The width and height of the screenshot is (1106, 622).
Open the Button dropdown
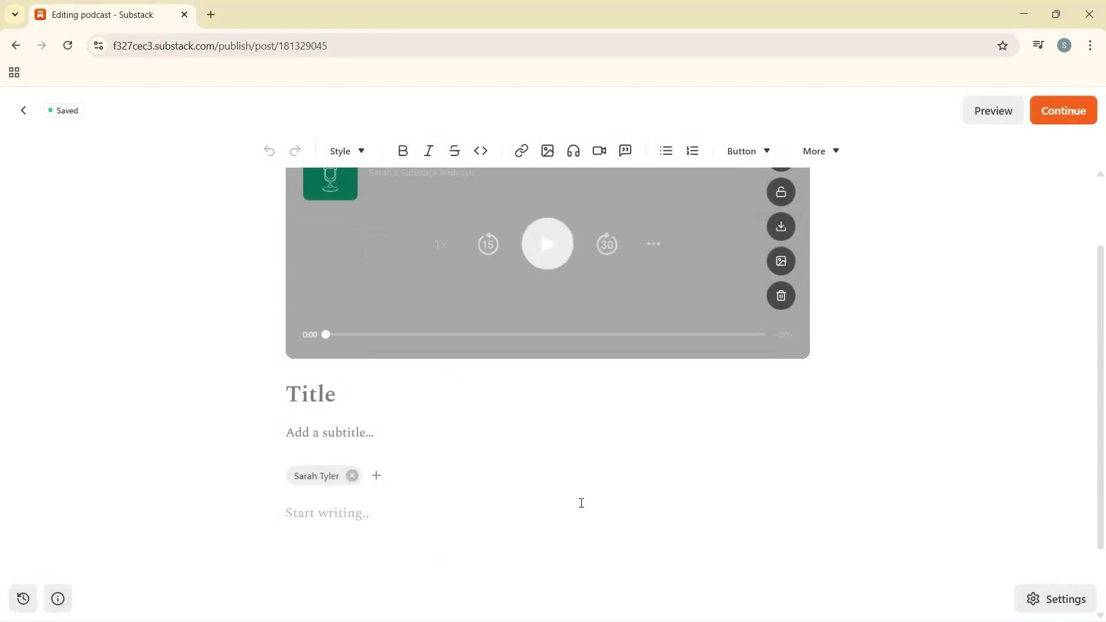747,150
